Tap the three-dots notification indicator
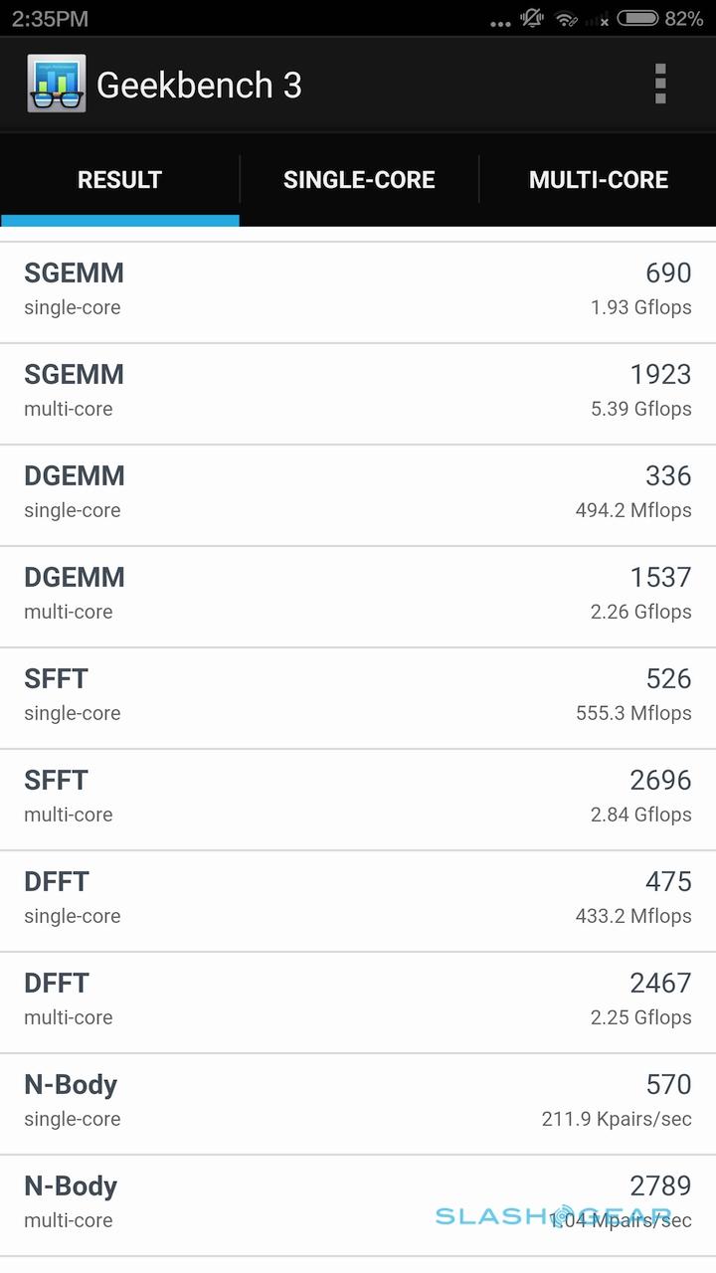 click(x=499, y=22)
